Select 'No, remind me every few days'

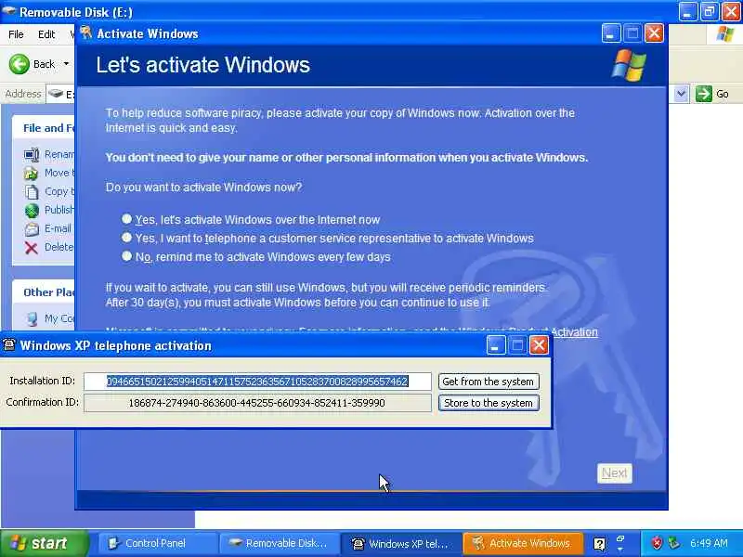point(126,256)
